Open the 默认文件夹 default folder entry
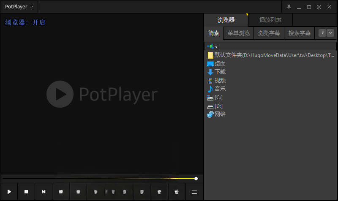Screen dimensions: 338x201 [x=270, y=55]
